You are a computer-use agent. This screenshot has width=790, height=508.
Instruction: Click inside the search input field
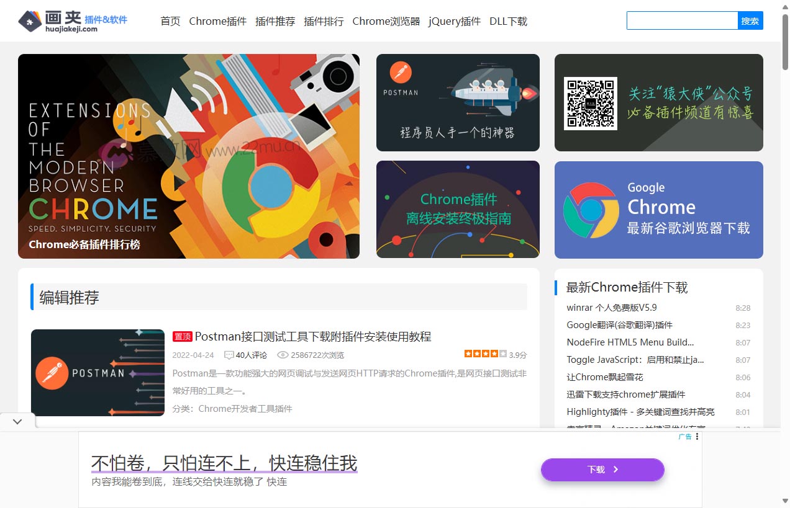pos(682,20)
